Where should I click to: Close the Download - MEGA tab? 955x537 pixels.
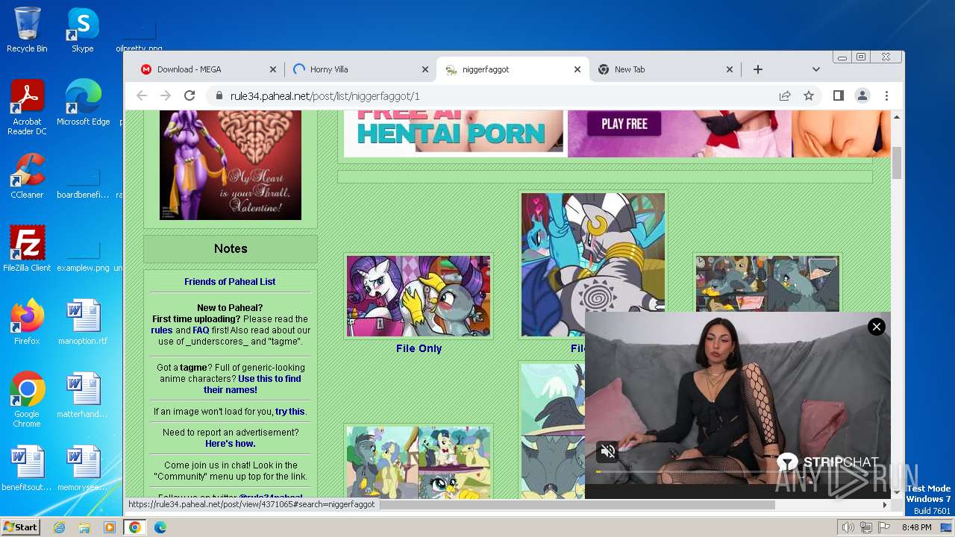[272, 69]
